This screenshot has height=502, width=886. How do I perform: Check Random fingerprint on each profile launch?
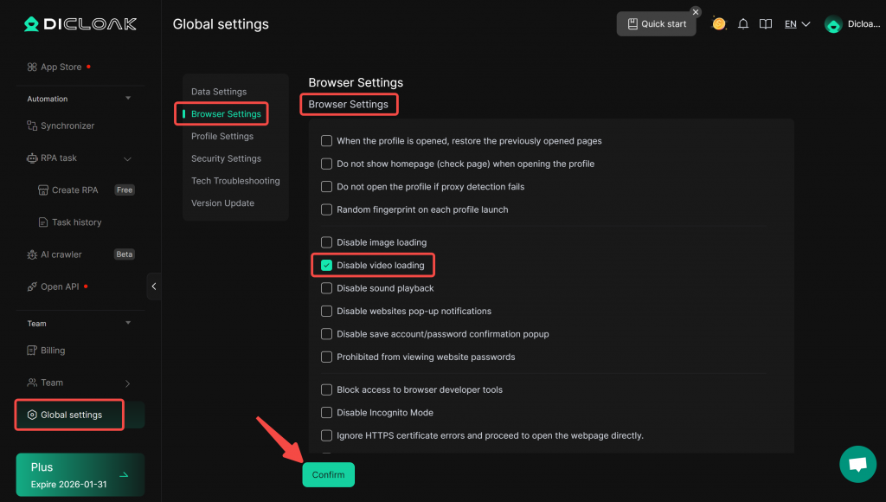tap(327, 209)
